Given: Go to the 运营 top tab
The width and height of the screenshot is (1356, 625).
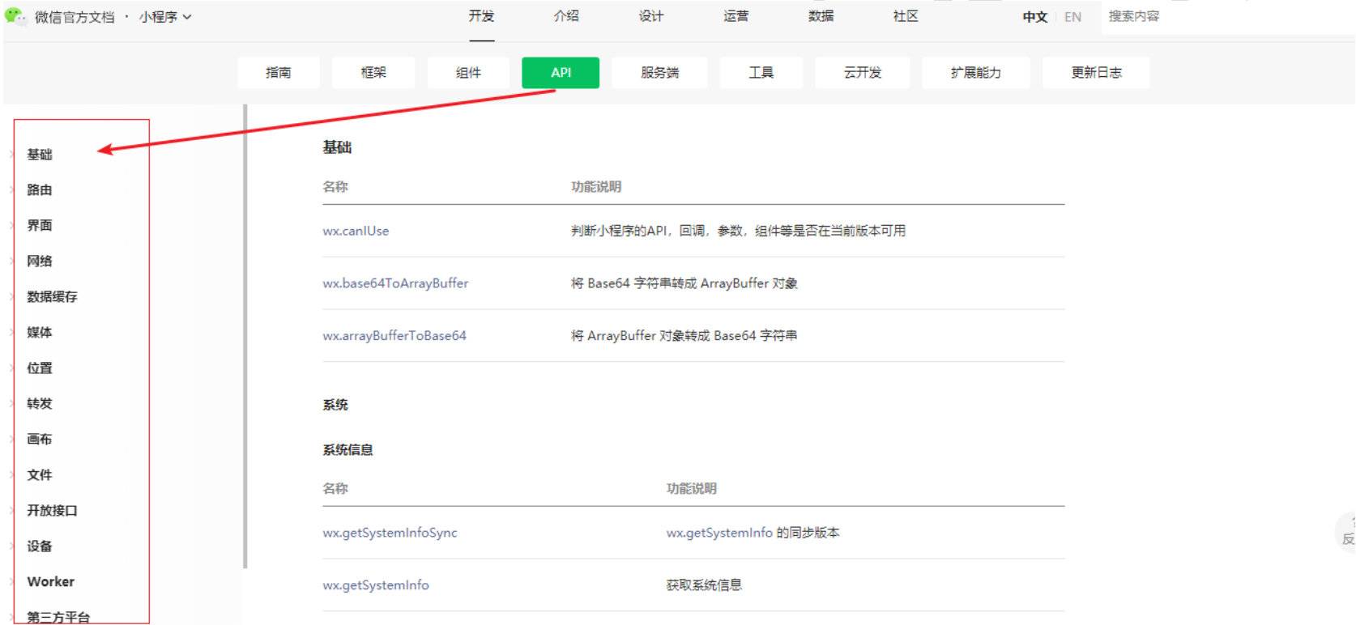Looking at the screenshot, I should point(736,16).
